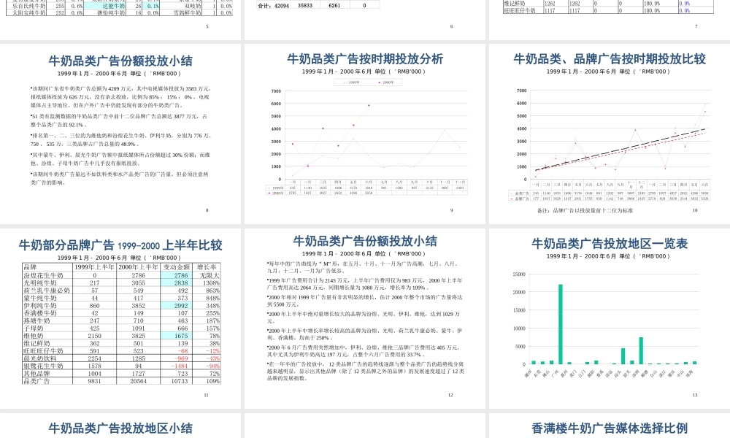Click the highlighted 2838 change amount cell
The image size is (730, 438).
coord(177,283)
